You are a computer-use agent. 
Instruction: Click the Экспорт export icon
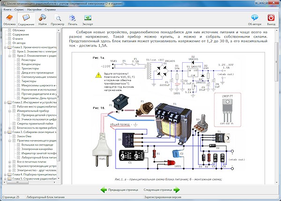88,20
